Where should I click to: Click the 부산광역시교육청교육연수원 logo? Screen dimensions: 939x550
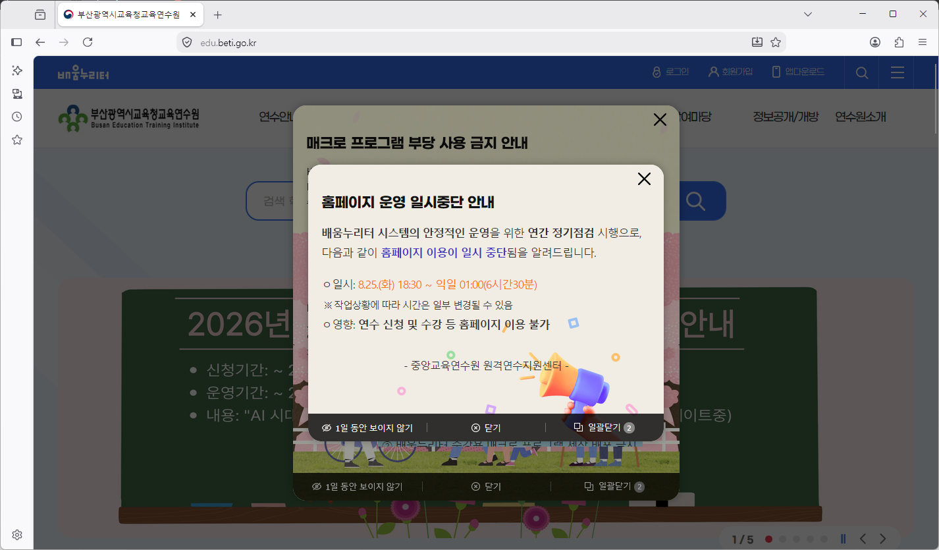tap(128, 117)
